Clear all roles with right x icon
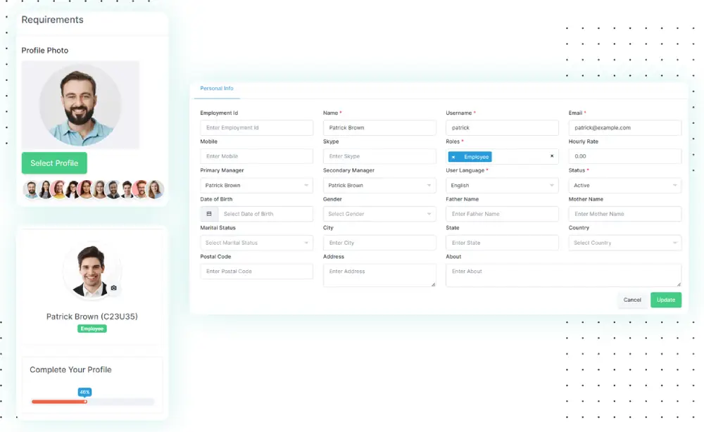Image resolution: width=704 pixels, height=432 pixels. 552,156
